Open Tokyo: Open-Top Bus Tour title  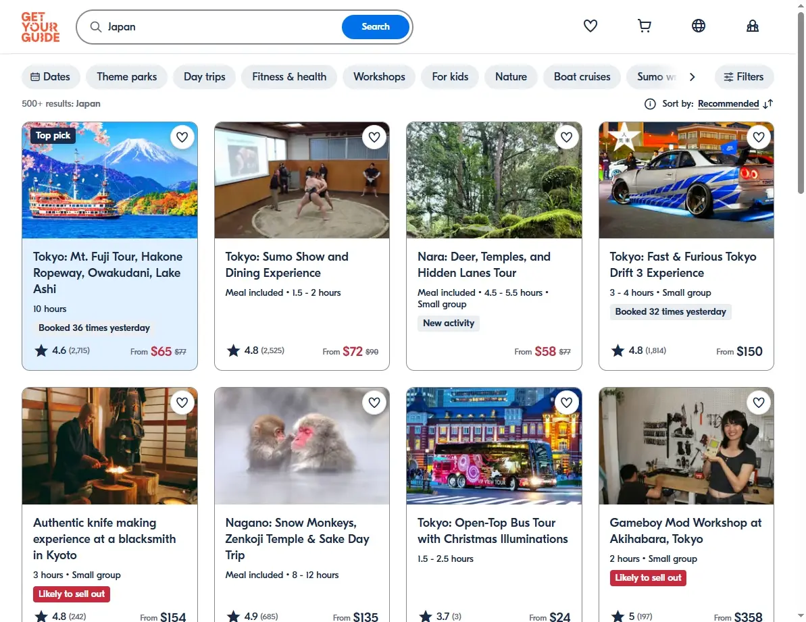point(493,531)
